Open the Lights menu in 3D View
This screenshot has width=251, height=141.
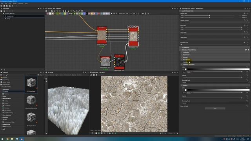57,75
